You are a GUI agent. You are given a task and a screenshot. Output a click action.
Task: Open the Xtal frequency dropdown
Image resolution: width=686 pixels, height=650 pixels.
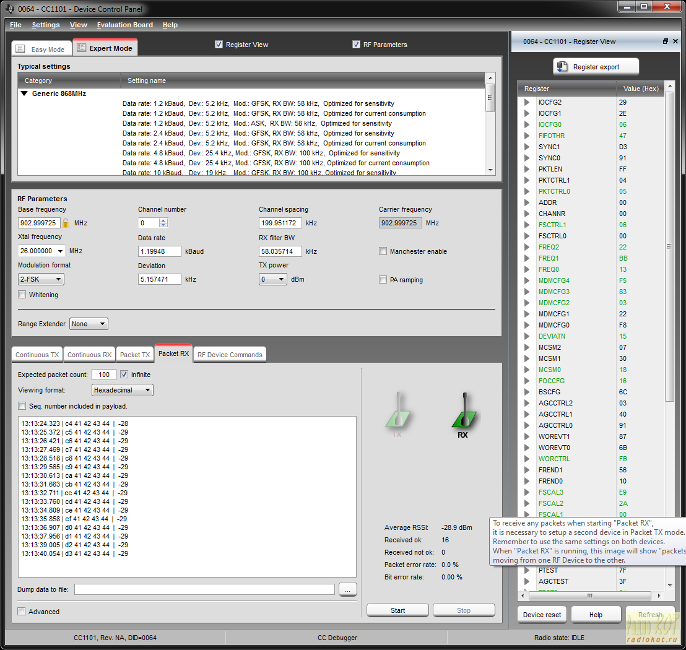(x=60, y=251)
